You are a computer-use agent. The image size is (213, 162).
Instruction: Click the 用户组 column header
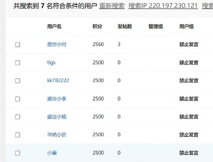(187, 26)
